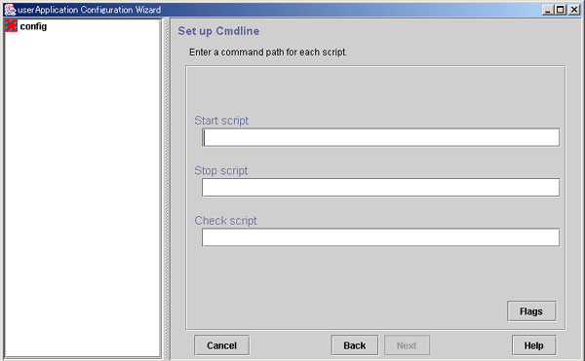Close the Configuration Wizard window
This screenshot has width=585, height=361.
[x=574, y=10]
